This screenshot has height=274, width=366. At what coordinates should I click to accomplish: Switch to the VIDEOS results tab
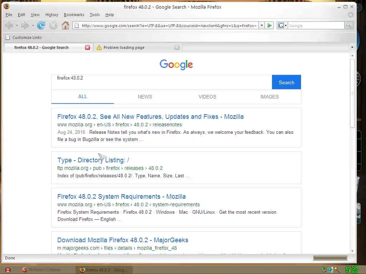point(207,97)
